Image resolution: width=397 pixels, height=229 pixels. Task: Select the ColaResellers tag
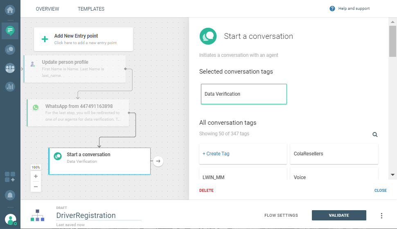pos(334,154)
